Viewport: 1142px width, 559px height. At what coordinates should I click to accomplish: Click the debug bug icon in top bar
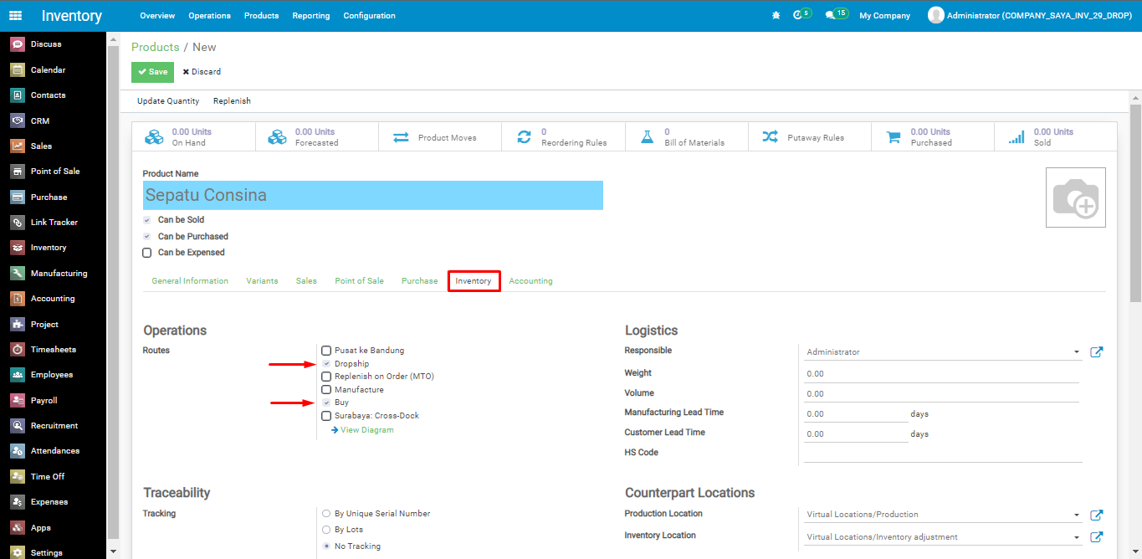(776, 15)
